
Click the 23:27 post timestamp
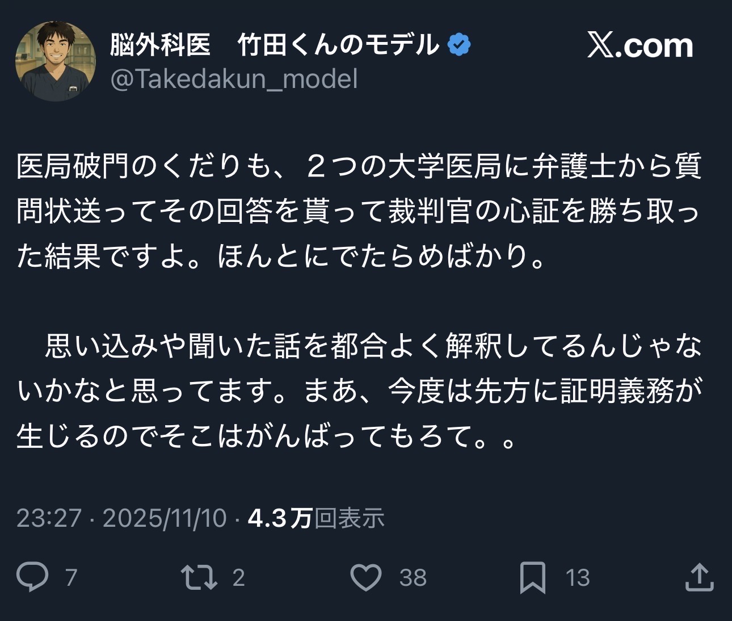pos(49,518)
